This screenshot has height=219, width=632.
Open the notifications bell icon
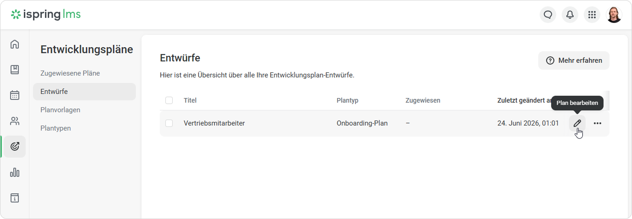click(x=570, y=15)
